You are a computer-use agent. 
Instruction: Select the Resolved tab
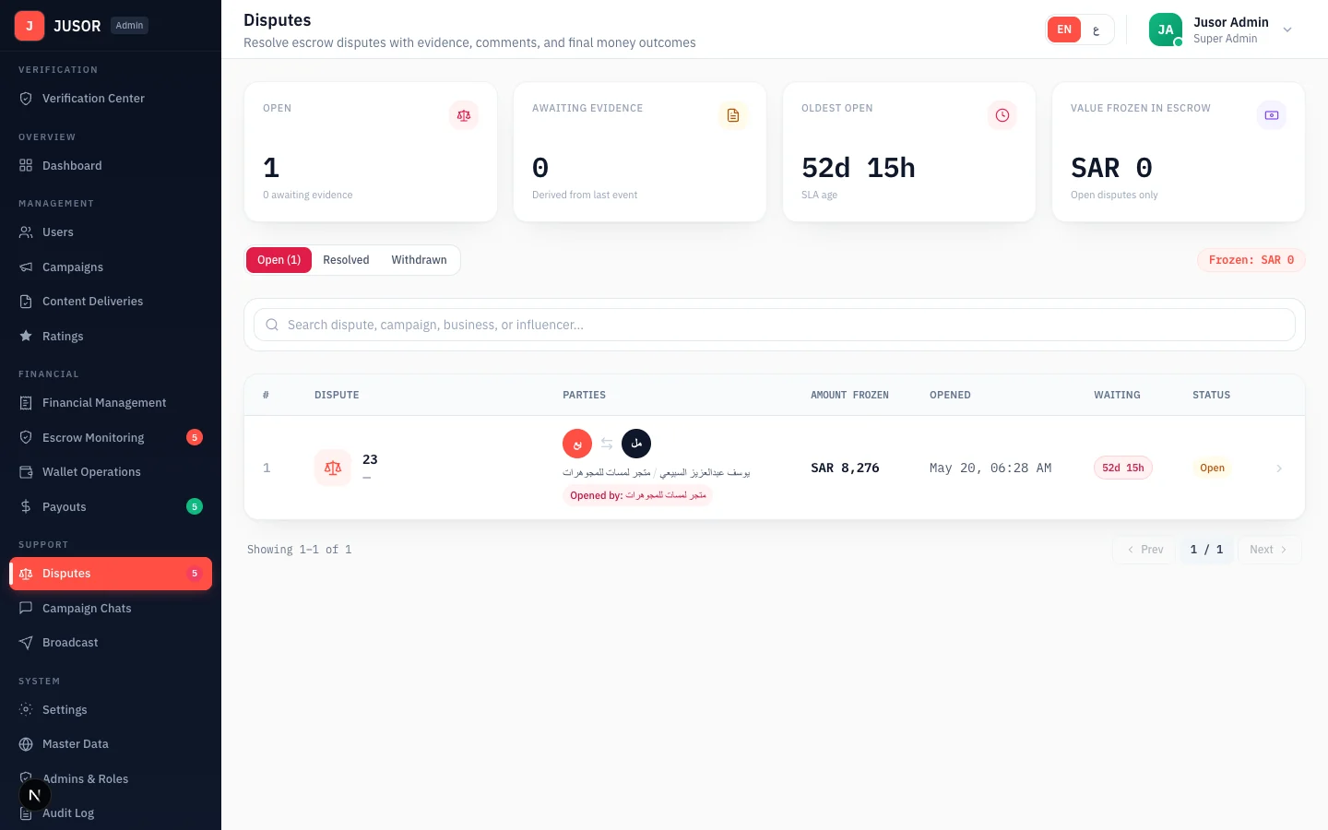click(x=346, y=260)
